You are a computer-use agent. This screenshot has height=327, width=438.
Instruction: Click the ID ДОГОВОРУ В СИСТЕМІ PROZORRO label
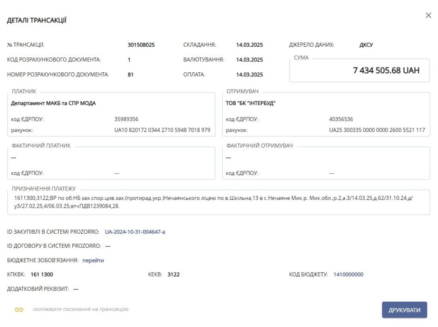pos(54,246)
